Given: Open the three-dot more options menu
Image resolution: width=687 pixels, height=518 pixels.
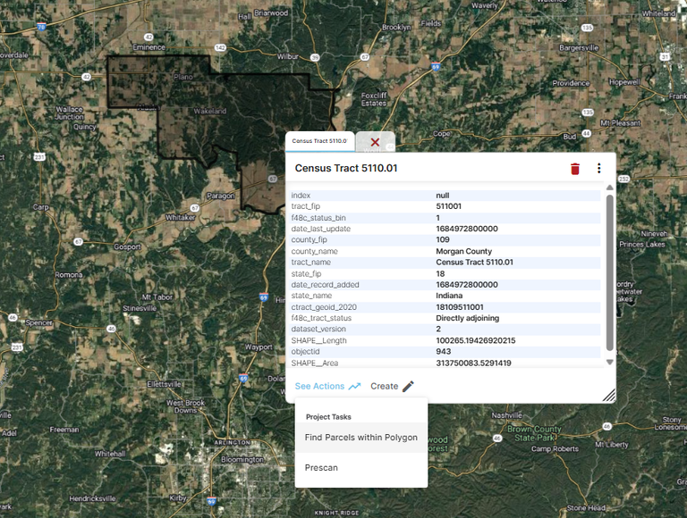Looking at the screenshot, I should (598, 169).
